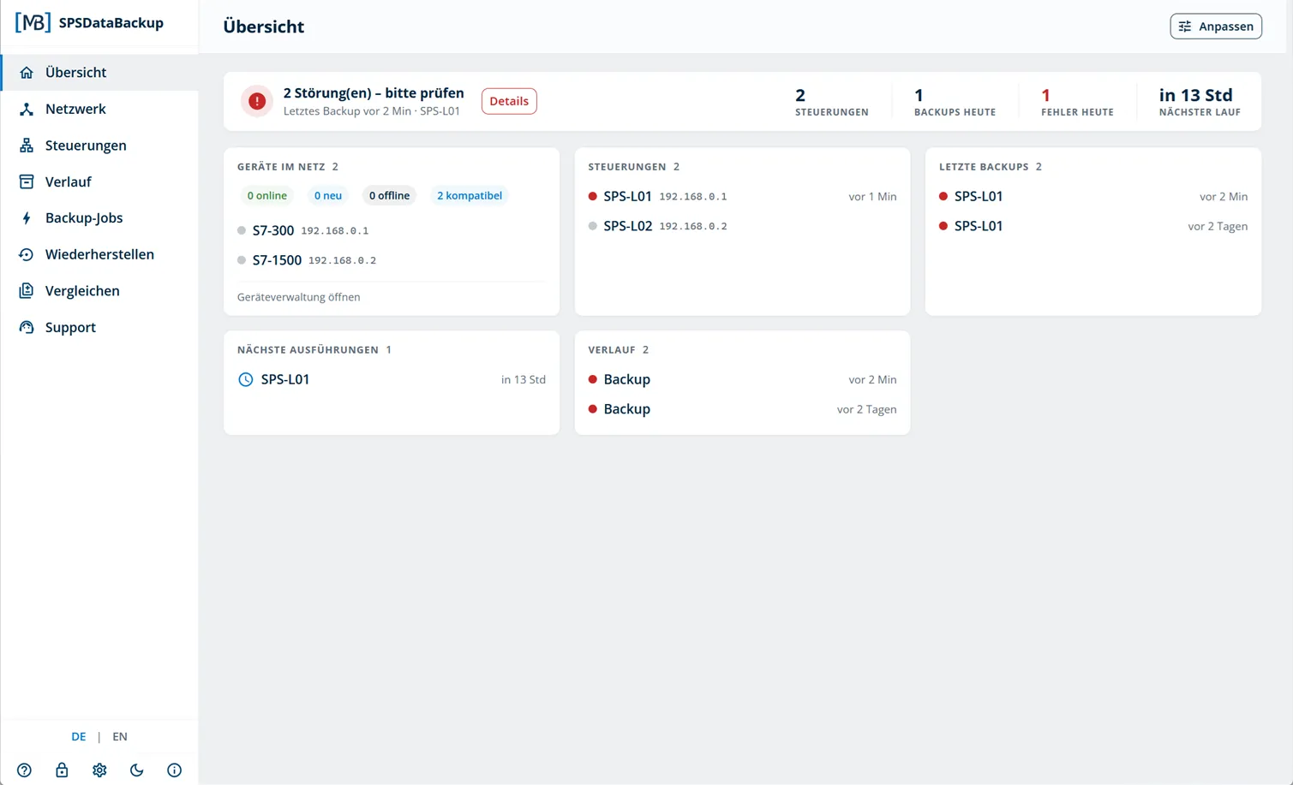Viewport: 1293px width, 785px height.
Task: Click the 2 Störung(en) – bitte prüfen message
Action: pyautogui.click(x=374, y=93)
